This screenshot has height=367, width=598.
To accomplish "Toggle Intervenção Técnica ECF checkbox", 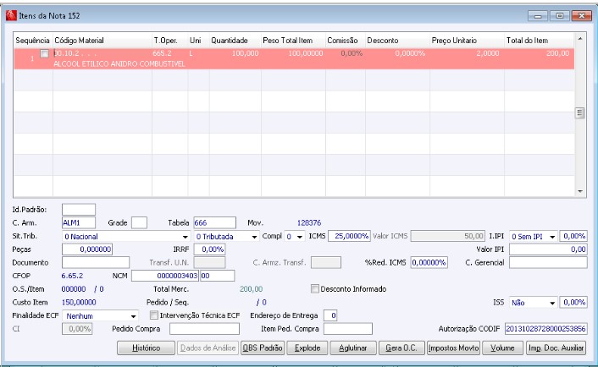I will tap(154, 315).
